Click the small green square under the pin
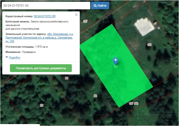Screen dimensions: 179x126 click(116, 66)
